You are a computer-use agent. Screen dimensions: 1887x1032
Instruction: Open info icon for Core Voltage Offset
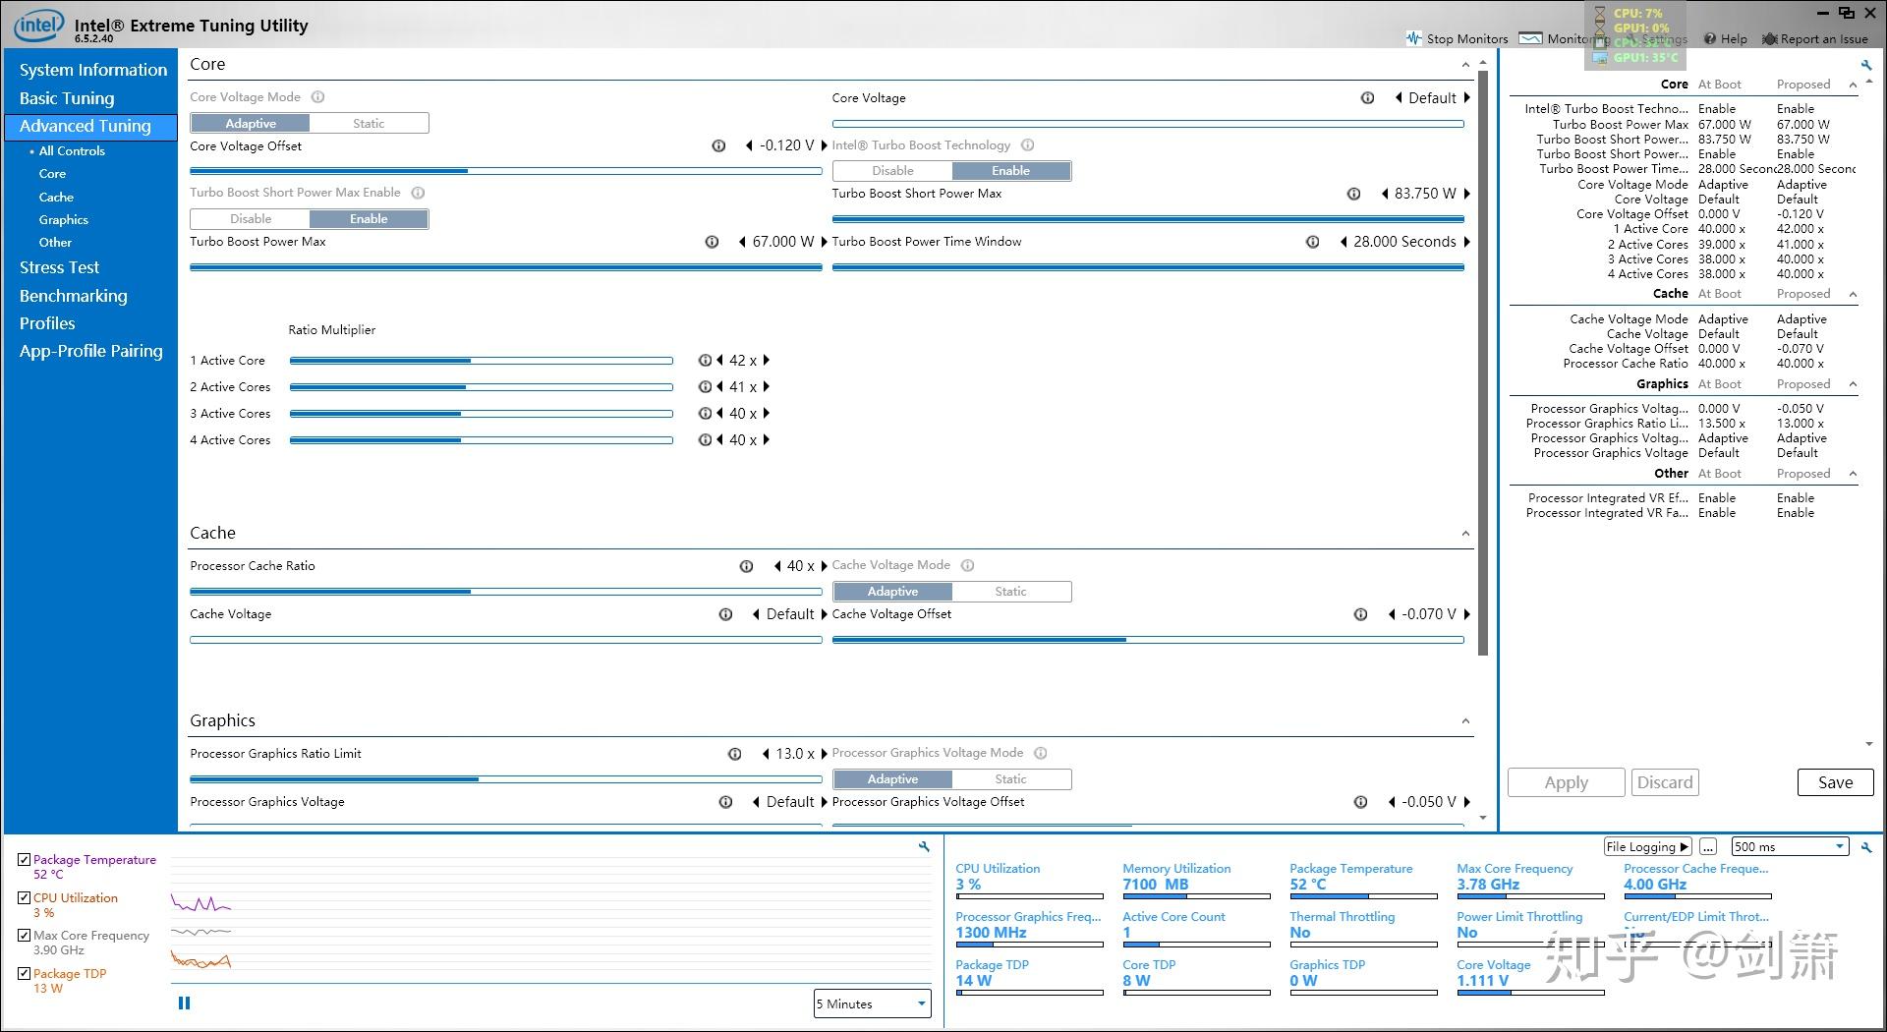[x=718, y=145]
